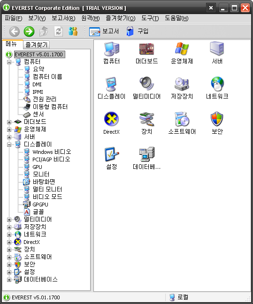Open the 디스플레이 icon in right pane

(111, 84)
